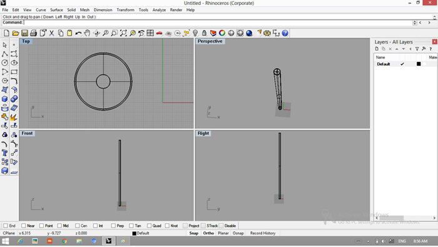Toggle the Ortho button in status bar
Image resolution: width=438 pixels, height=247 pixels.
[208, 233]
